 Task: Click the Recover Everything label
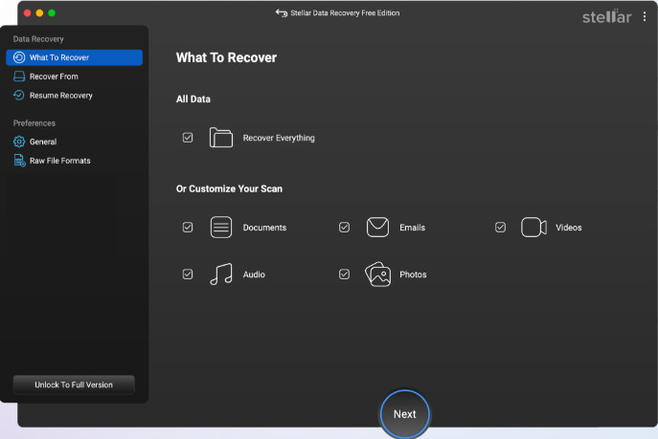click(x=279, y=138)
